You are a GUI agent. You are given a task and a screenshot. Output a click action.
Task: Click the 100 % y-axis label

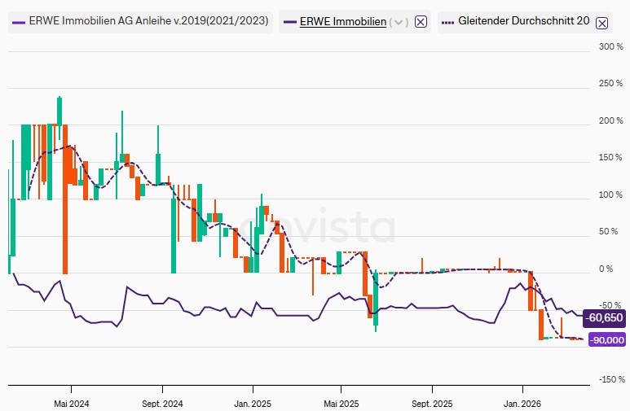[610, 195]
